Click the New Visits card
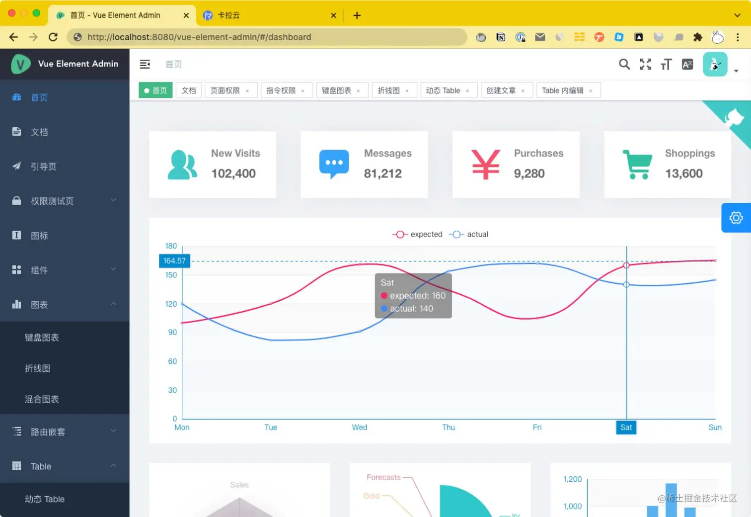Viewport: 751px width, 517px height. click(213, 165)
